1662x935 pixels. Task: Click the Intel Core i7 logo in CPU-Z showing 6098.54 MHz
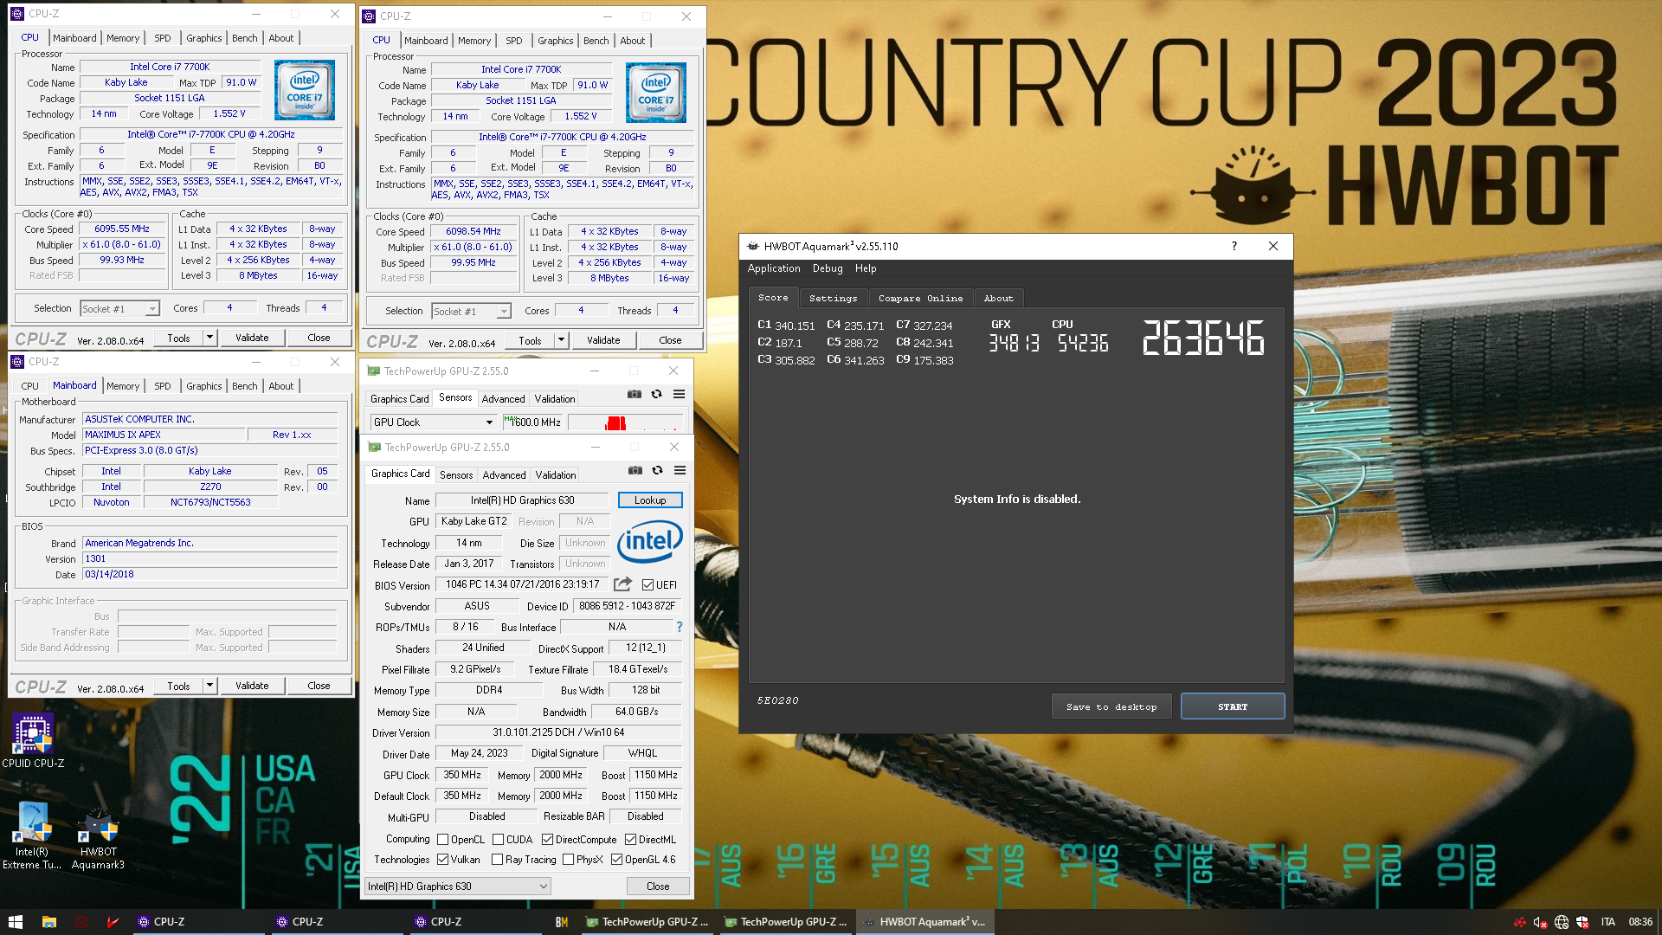656,93
